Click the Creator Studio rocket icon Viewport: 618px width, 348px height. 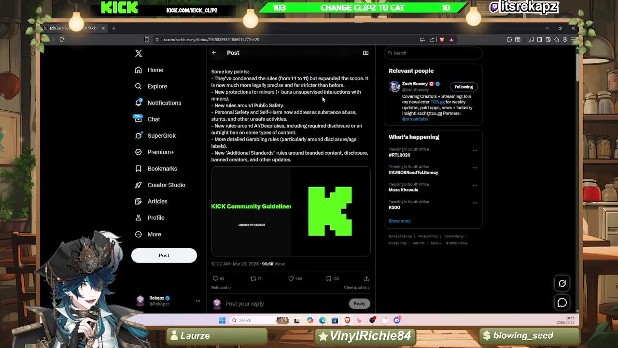click(x=139, y=185)
